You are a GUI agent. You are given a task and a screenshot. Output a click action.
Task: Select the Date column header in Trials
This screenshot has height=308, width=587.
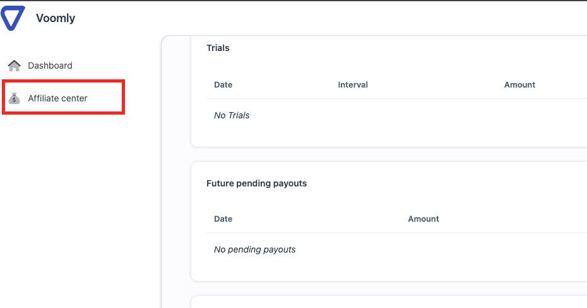coord(223,85)
